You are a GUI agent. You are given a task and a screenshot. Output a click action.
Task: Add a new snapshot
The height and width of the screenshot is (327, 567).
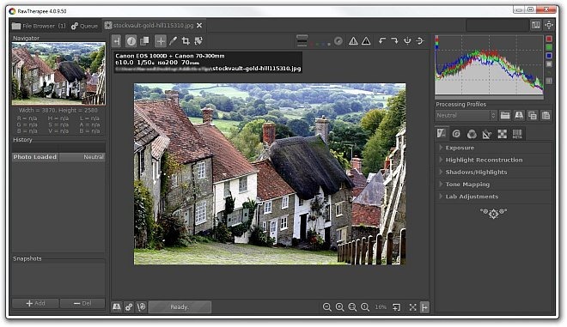(x=35, y=304)
